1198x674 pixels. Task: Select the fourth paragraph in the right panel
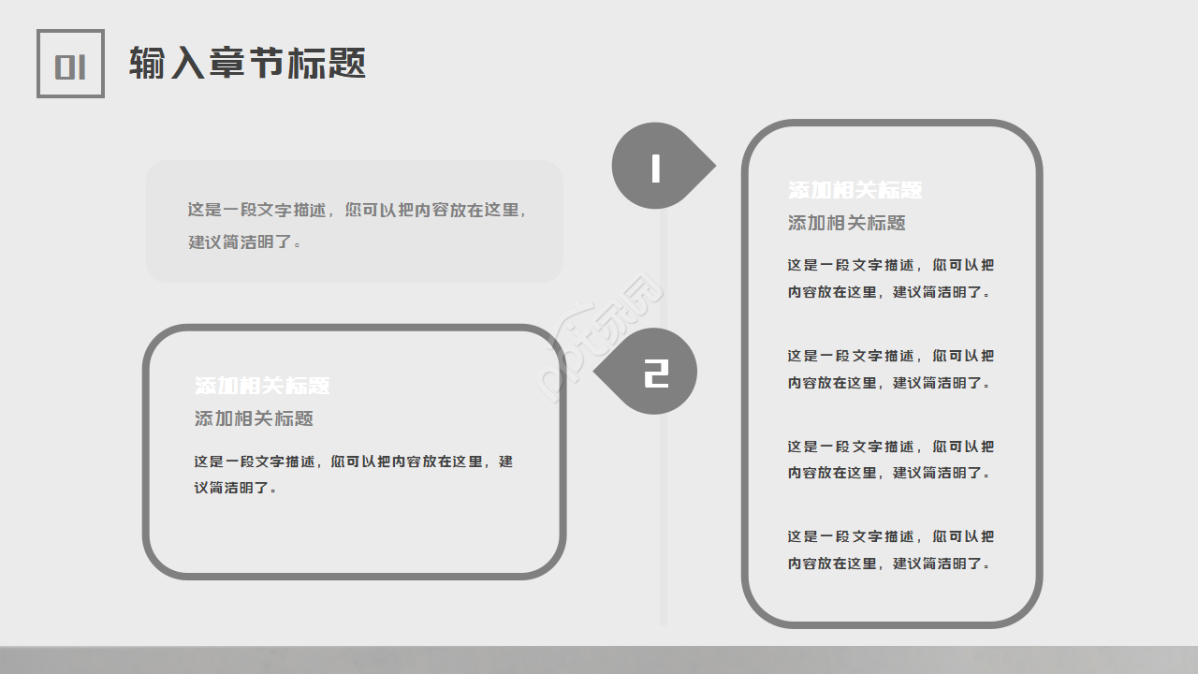(x=888, y=550)
